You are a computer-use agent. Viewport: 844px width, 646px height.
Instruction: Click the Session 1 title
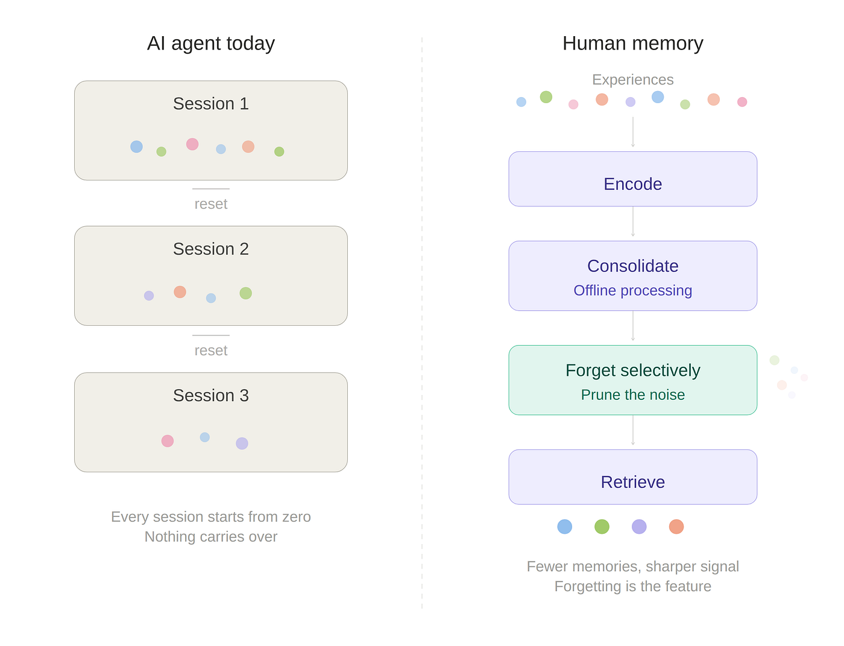[211, 104]
